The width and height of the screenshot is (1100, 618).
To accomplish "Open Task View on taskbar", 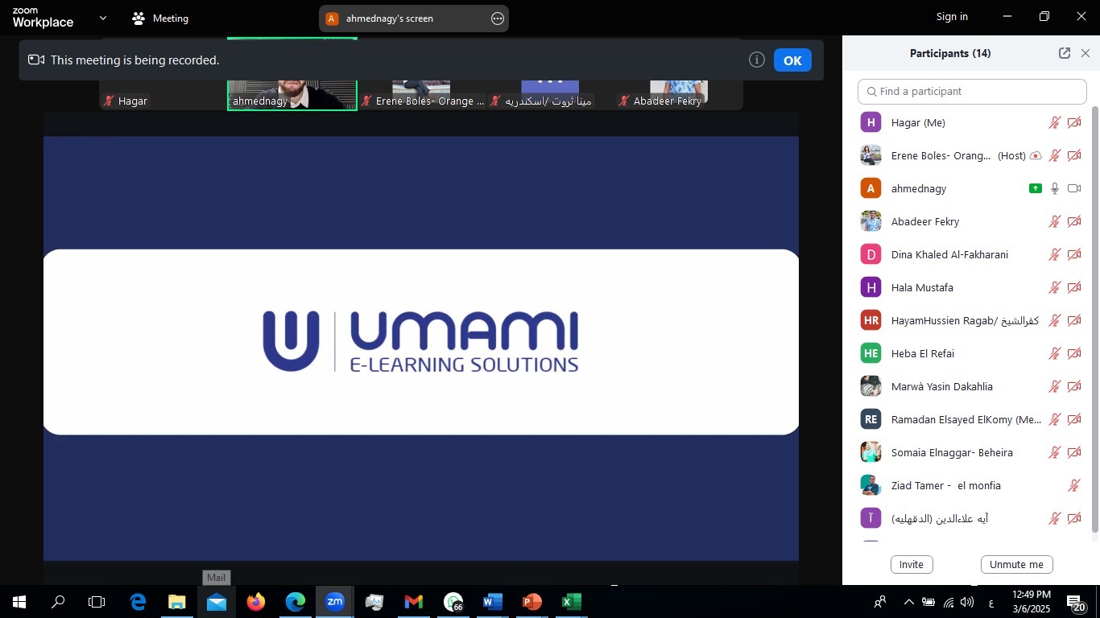I will pyautogui.click(x=97, y=602).
